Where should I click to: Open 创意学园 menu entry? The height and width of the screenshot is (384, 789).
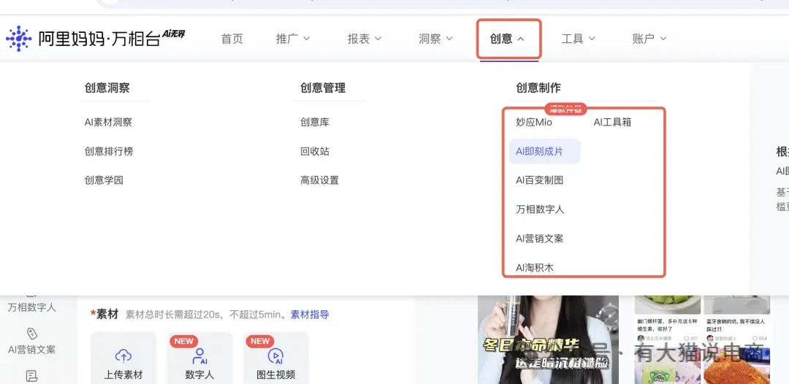[104, 180]
